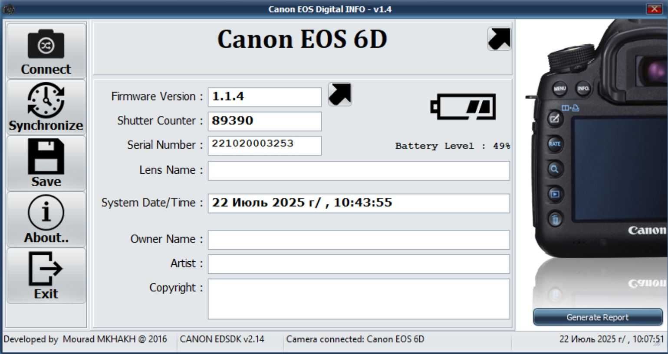Generate Report for the camera
Screen dimensions: 668x354
click(597, 317)
